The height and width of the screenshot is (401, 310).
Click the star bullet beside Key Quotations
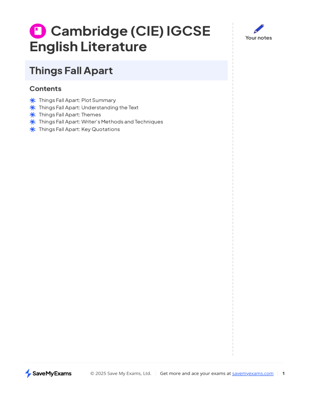click(33, 129)
